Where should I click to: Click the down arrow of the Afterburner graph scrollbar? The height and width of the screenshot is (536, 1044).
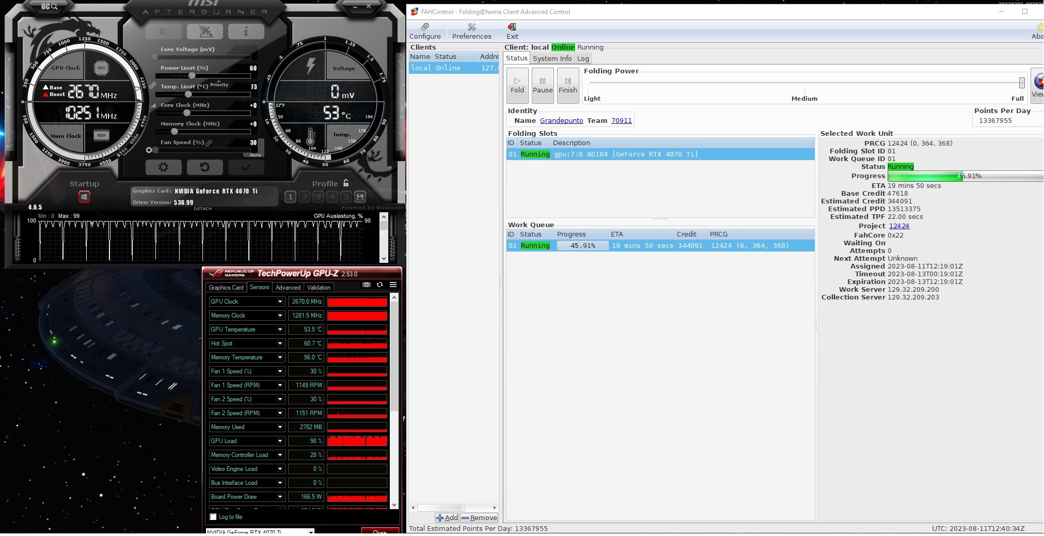point(384,258)
